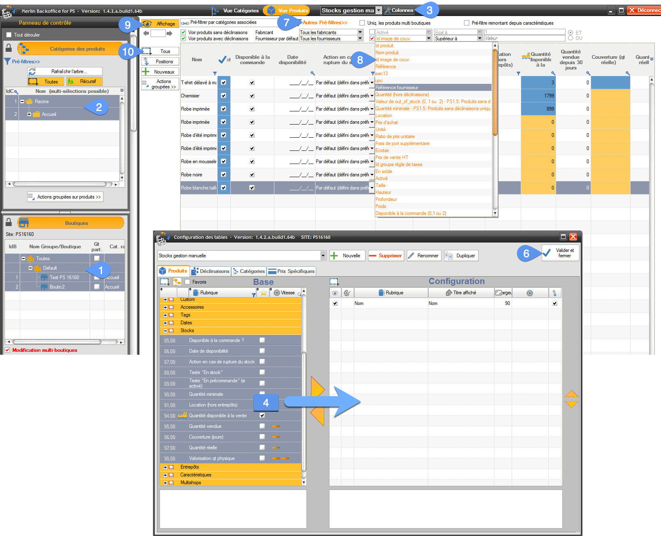Click the Valeur filter input field
Image resolution: width=661 pixels, height=536 pixels.
click(524, 38)
